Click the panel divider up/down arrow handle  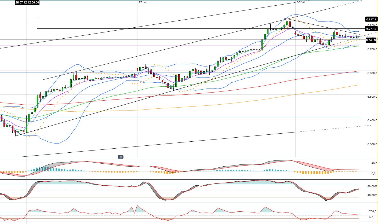(x=121, y=157)
